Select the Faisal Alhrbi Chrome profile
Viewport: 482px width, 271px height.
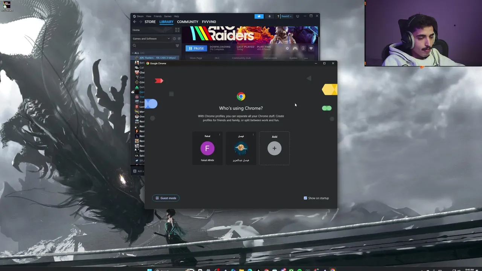[207, 148]
